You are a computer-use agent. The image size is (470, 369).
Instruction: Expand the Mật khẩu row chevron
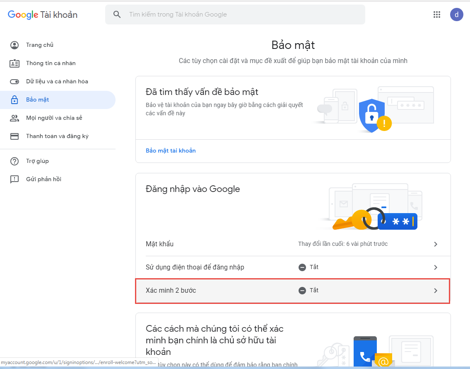(x=435, y=244)
